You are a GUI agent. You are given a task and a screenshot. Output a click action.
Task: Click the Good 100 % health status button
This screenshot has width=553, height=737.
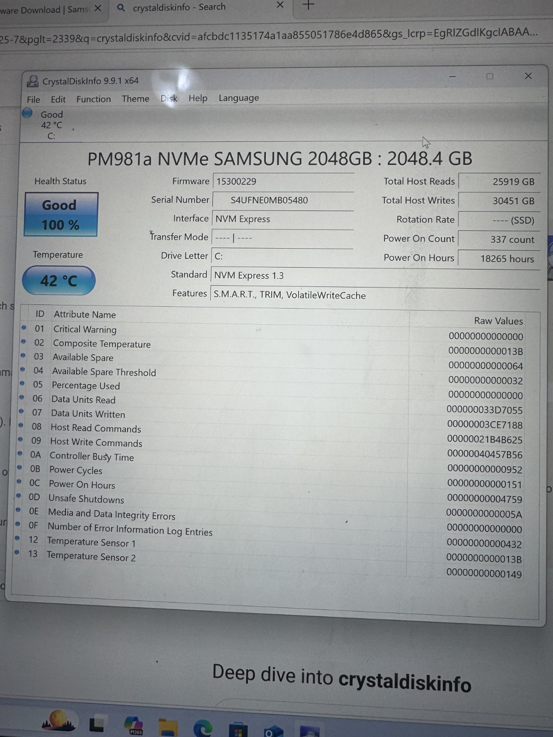pos(61,215)
